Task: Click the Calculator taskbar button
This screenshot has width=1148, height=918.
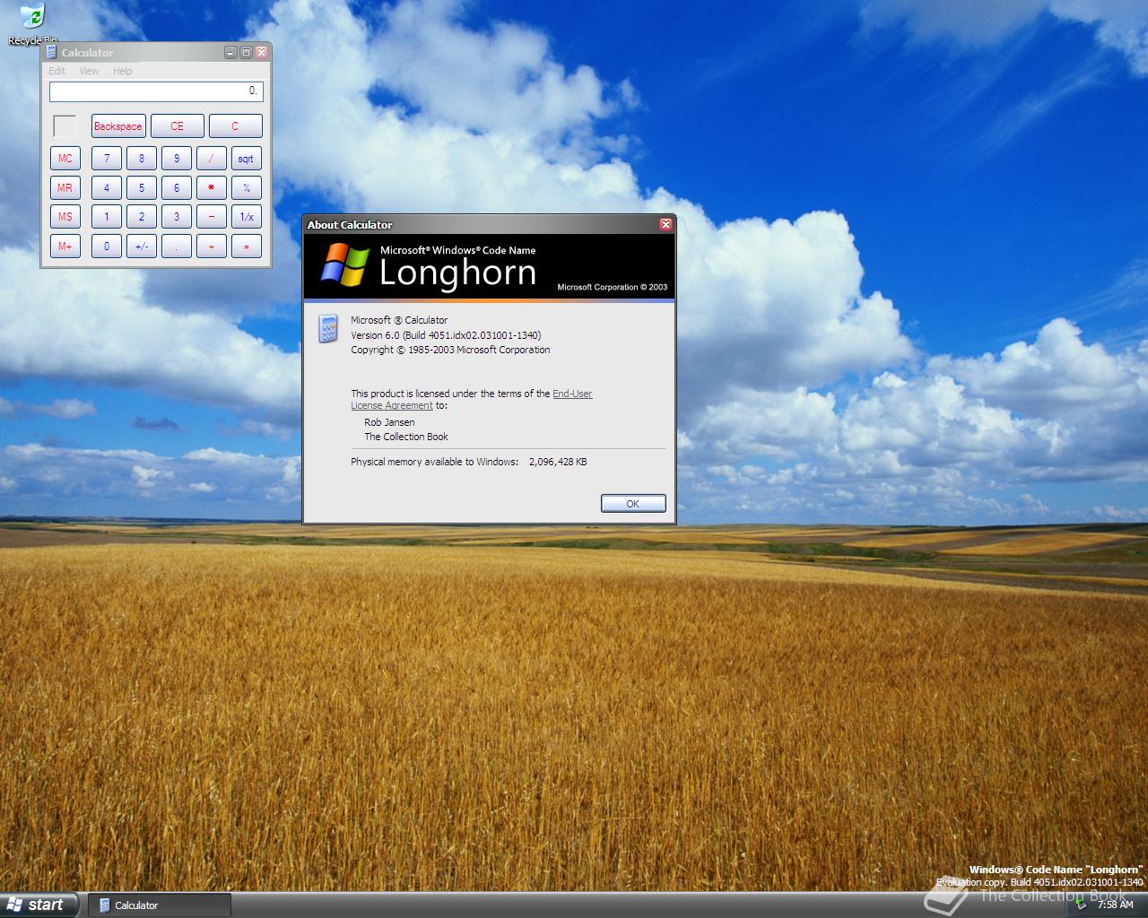Action: tap(160, 905)
